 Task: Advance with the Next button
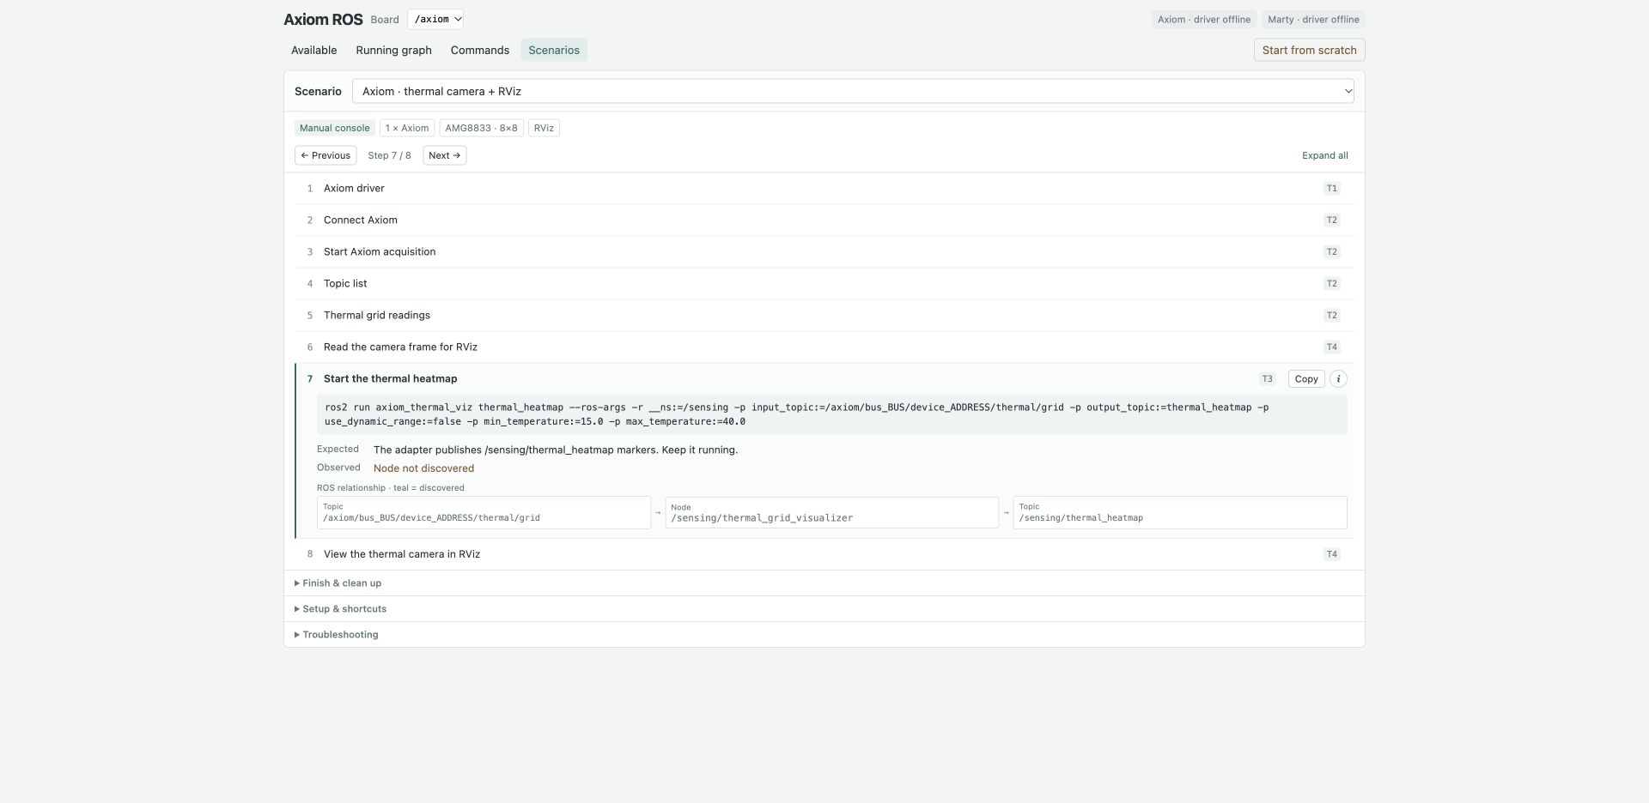444,155
